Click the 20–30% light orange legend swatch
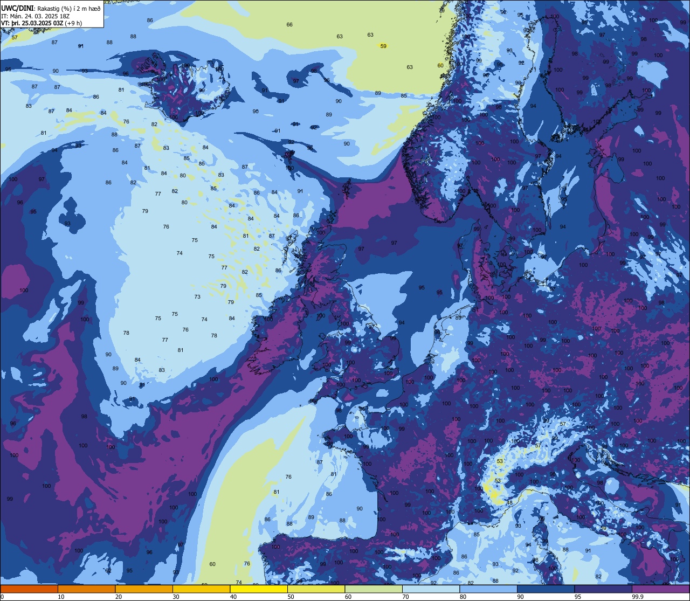690x601 pixels. pos(144,589)
